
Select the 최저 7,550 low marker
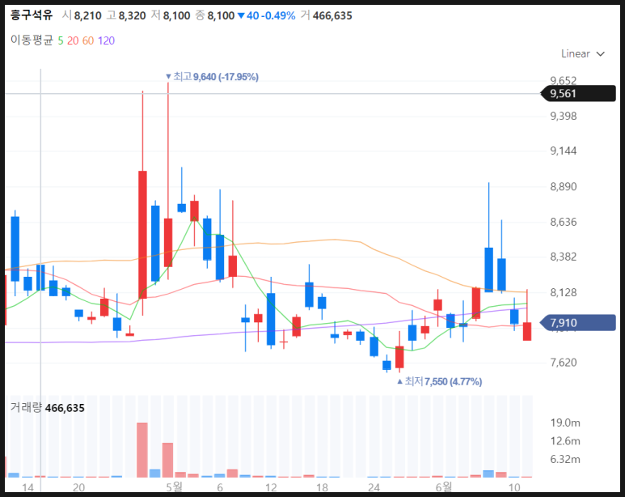(440, 381)
